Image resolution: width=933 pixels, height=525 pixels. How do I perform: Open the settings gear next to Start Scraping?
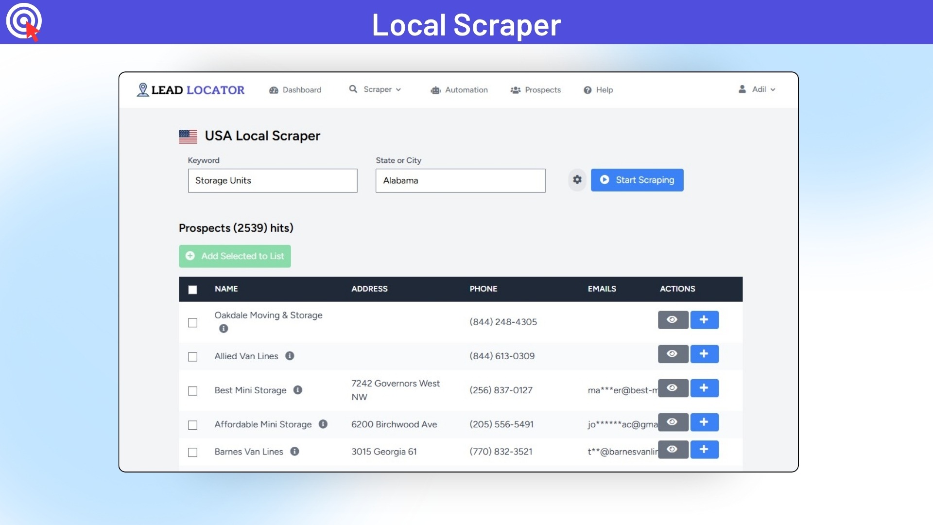coord(577,180)
